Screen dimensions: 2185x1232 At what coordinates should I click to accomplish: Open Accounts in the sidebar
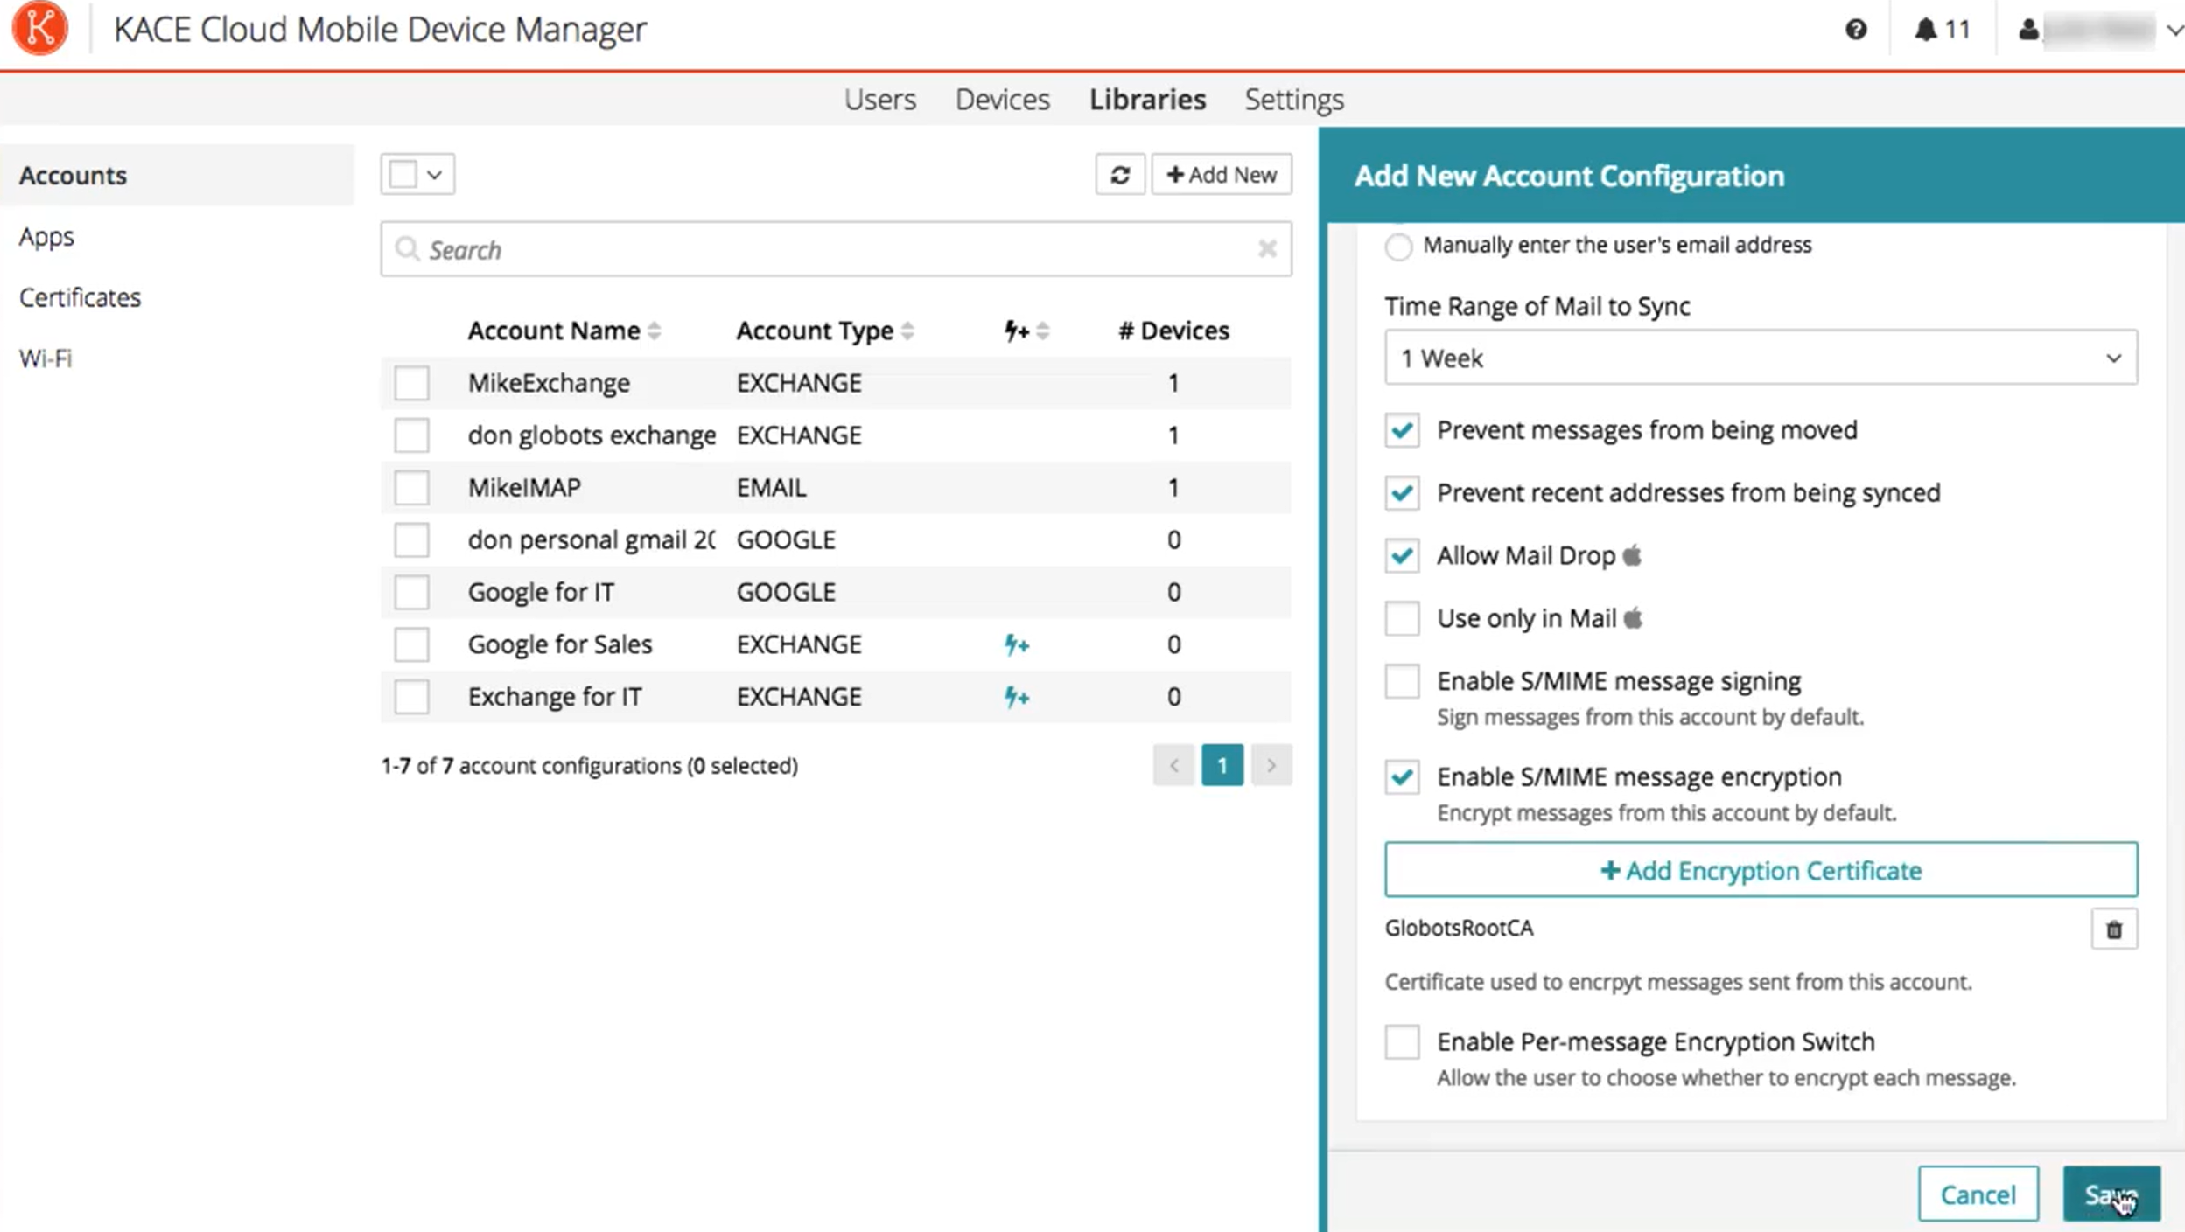177,175
